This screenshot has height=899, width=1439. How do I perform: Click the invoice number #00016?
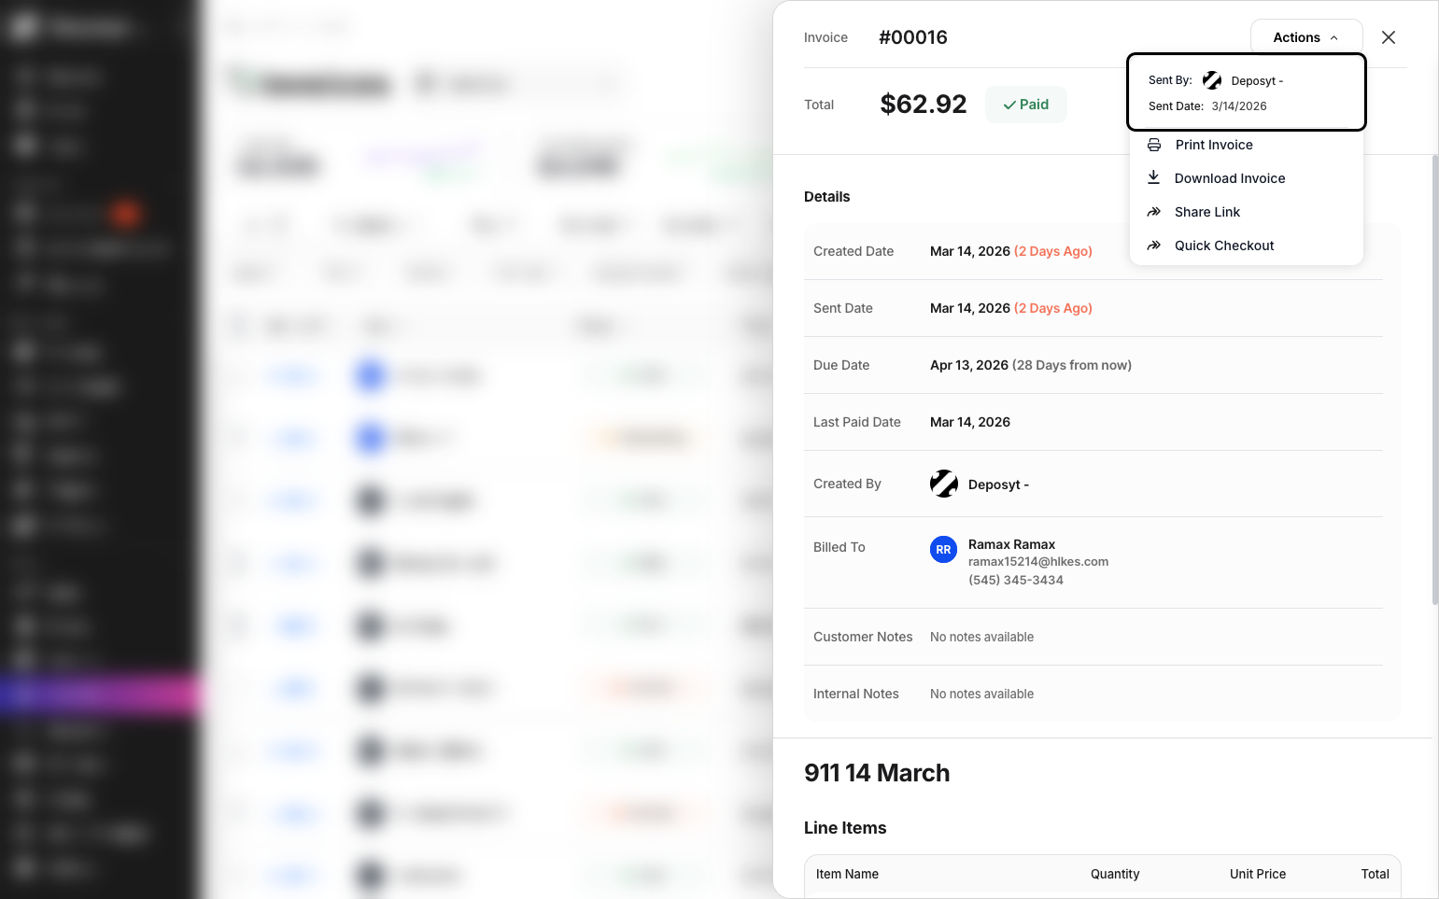coord(913,37)
